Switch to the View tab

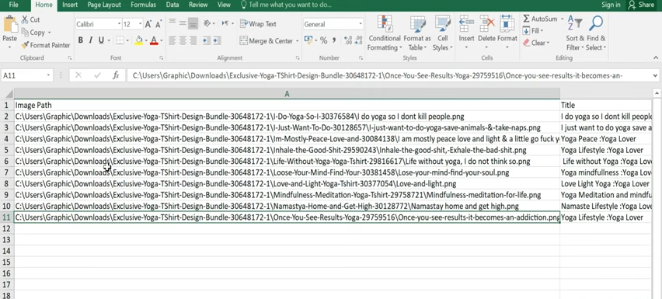point(224,5)
